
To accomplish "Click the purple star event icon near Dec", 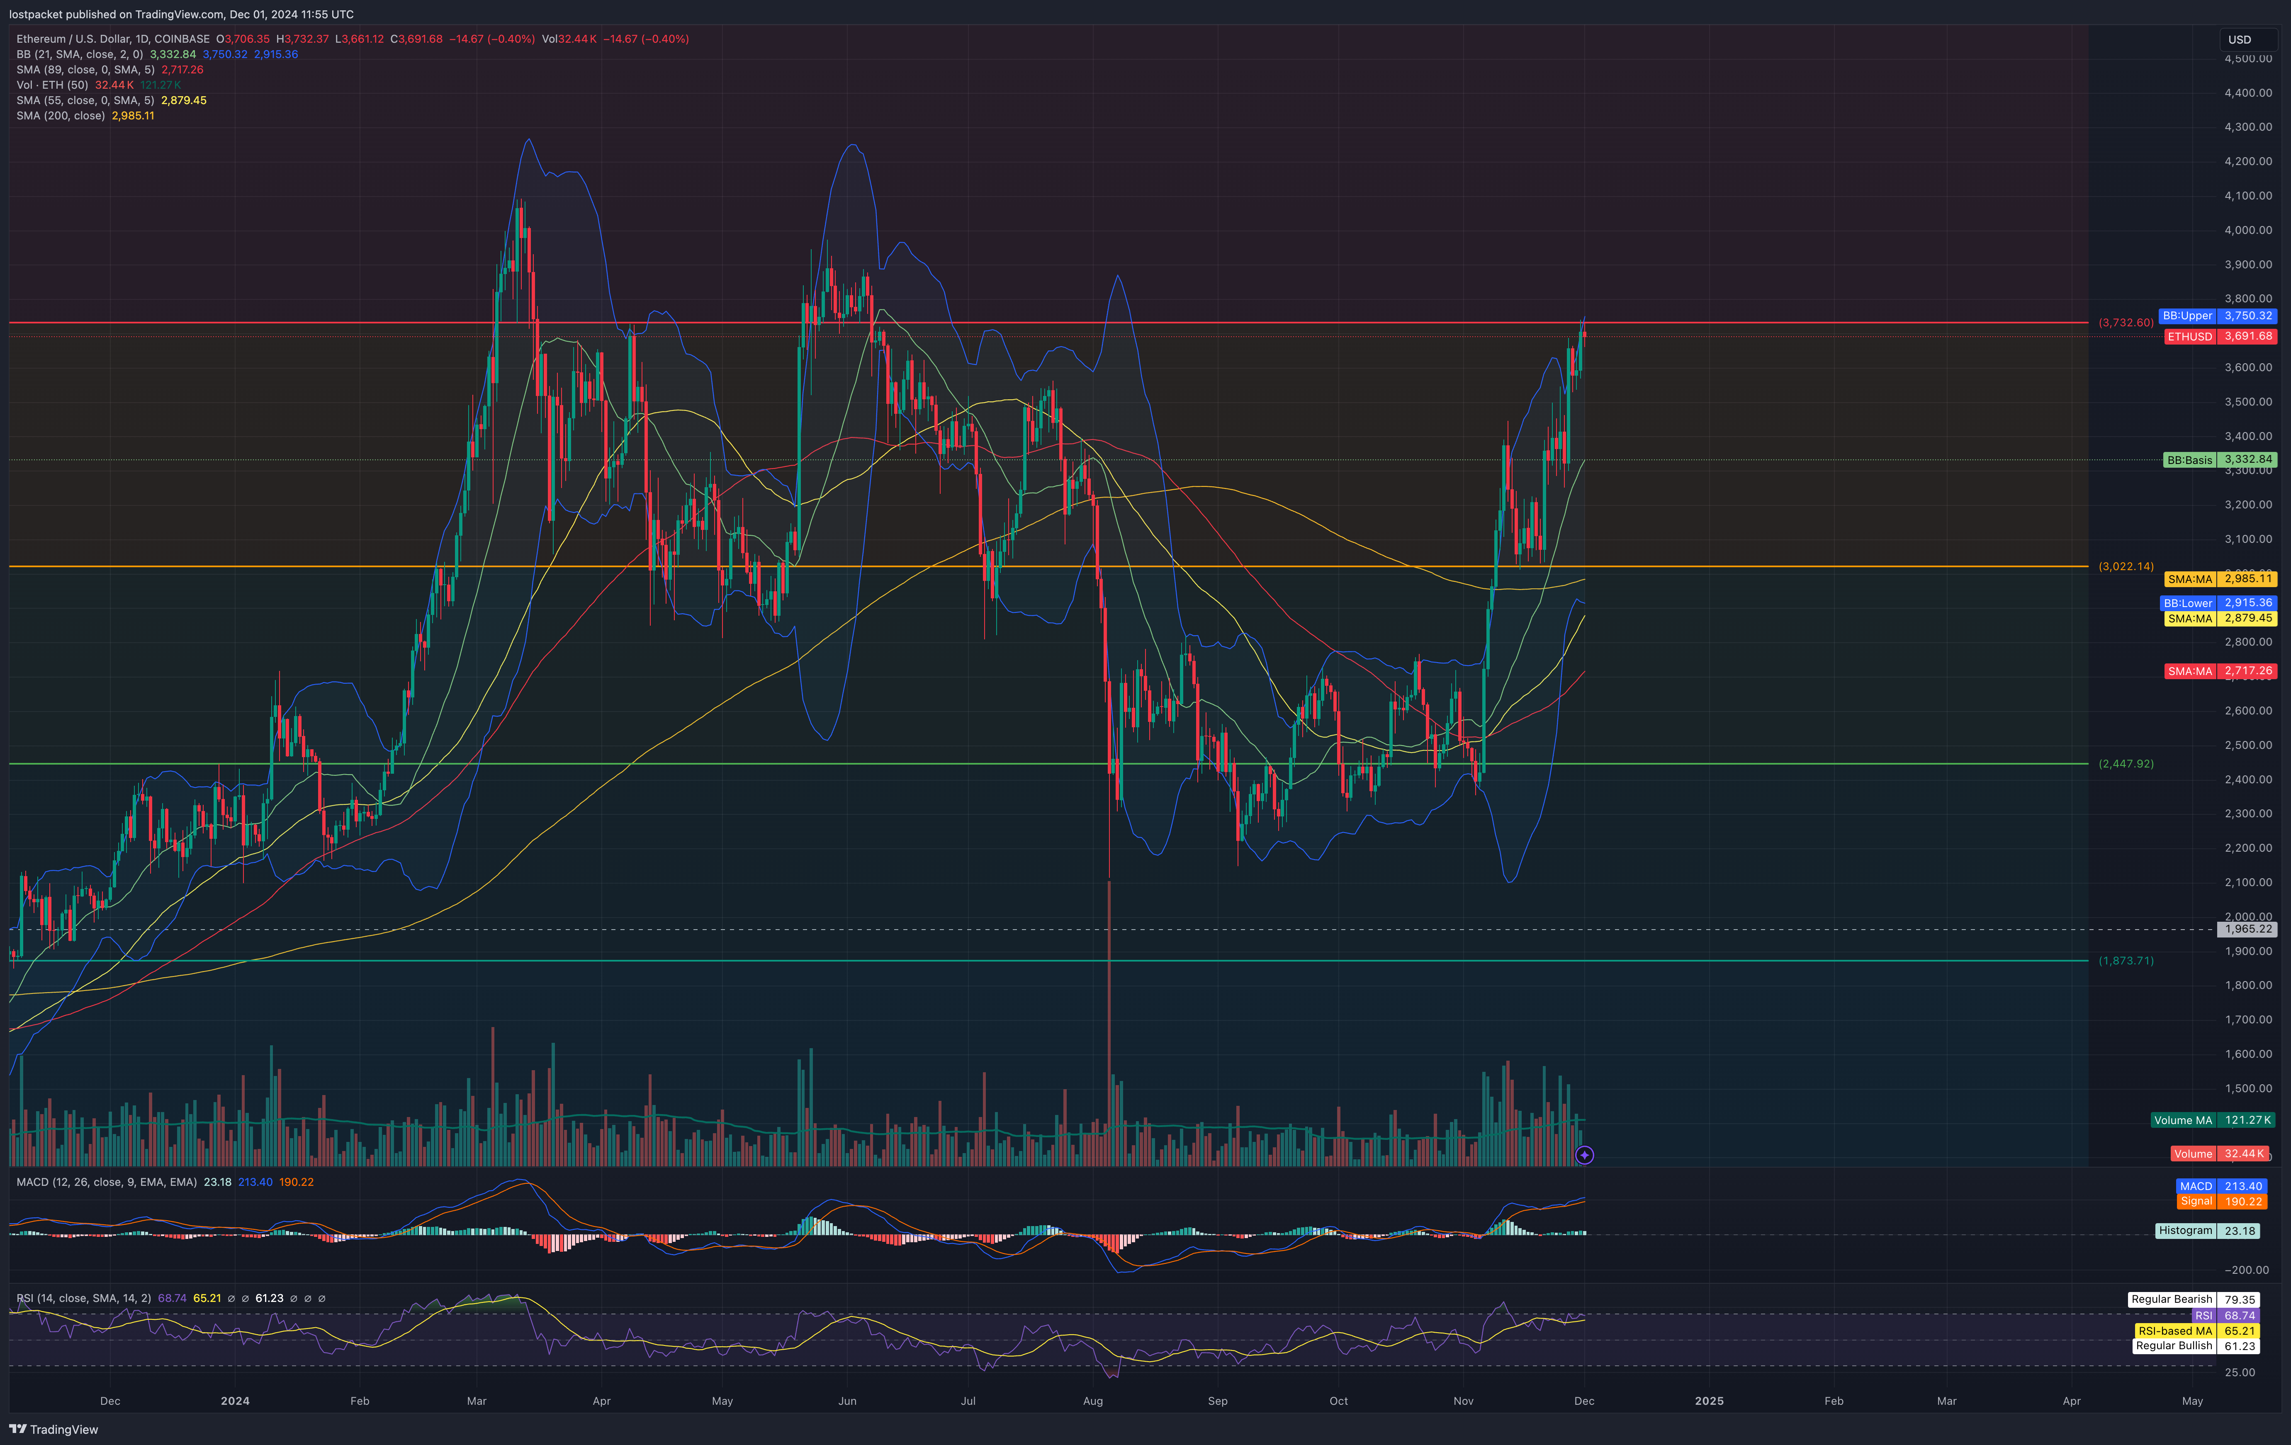I will pos(1584,1155).
